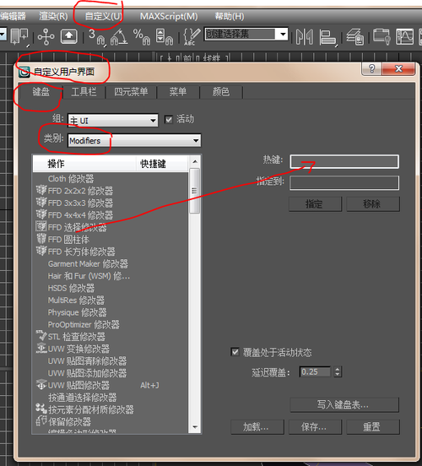Screen dimensions: 422x466
Task: Click the 重置 button
Action: (x=373, y=427)
